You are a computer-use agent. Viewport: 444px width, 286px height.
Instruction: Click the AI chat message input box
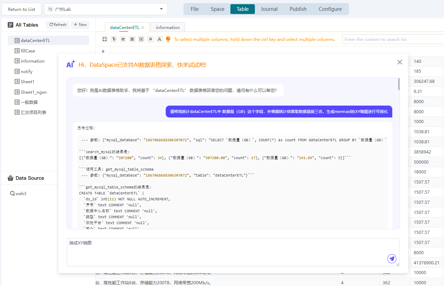click(233, 252)
